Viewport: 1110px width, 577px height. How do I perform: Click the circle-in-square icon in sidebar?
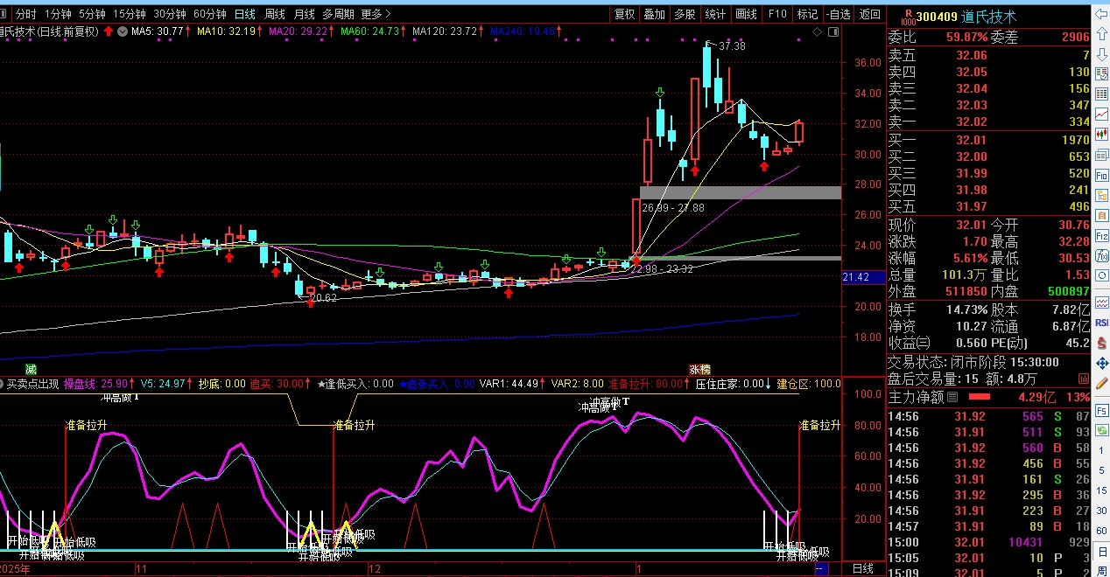1101,275
